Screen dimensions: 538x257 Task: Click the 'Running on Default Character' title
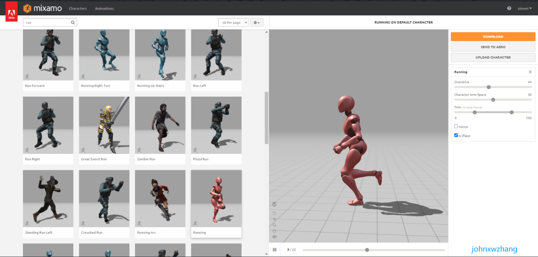coord(403,22)
